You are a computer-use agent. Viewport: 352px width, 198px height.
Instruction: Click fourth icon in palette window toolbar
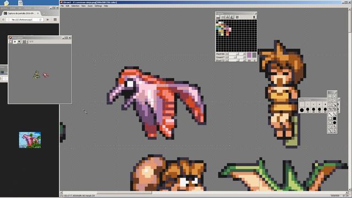tap(232, 17)
